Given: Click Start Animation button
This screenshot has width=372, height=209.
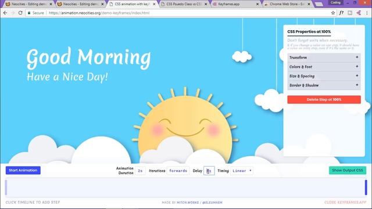Looking at the screenshot, I should coord(23,170).
